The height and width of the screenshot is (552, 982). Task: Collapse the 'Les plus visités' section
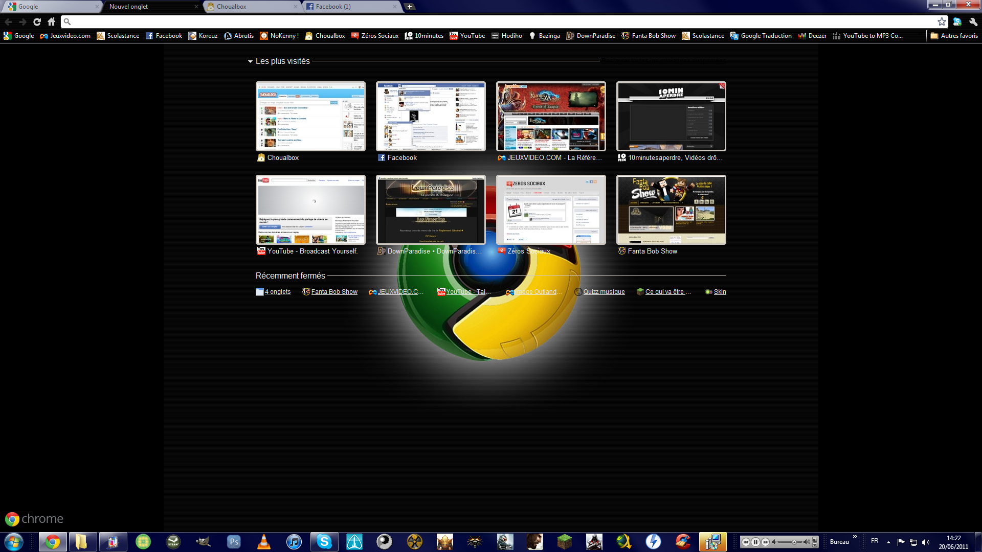[250, 61]
